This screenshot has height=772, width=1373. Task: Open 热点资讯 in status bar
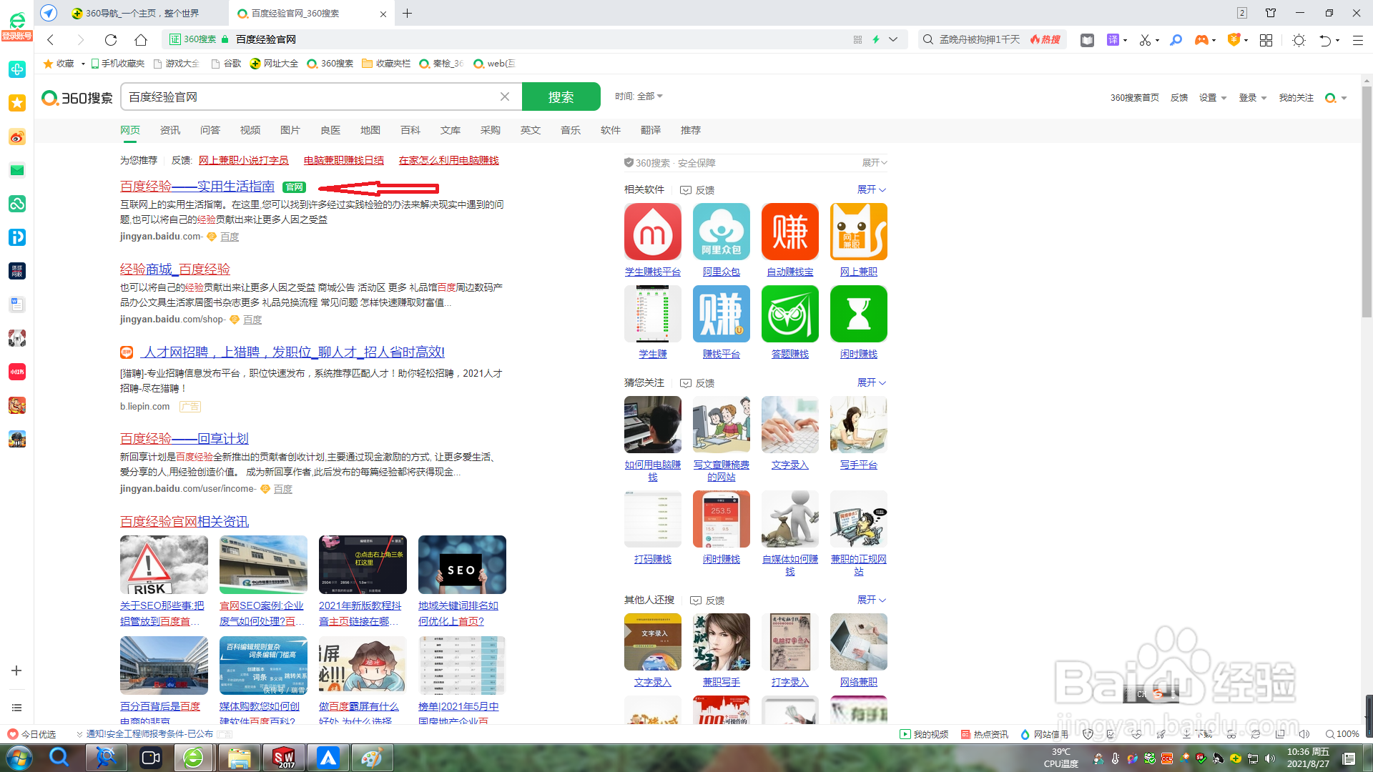tap(984, 734)
